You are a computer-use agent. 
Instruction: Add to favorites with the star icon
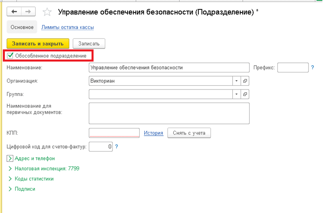tap(47, 12)
